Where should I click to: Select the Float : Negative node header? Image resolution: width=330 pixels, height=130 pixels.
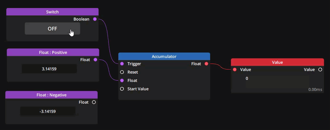coord(51,95)
